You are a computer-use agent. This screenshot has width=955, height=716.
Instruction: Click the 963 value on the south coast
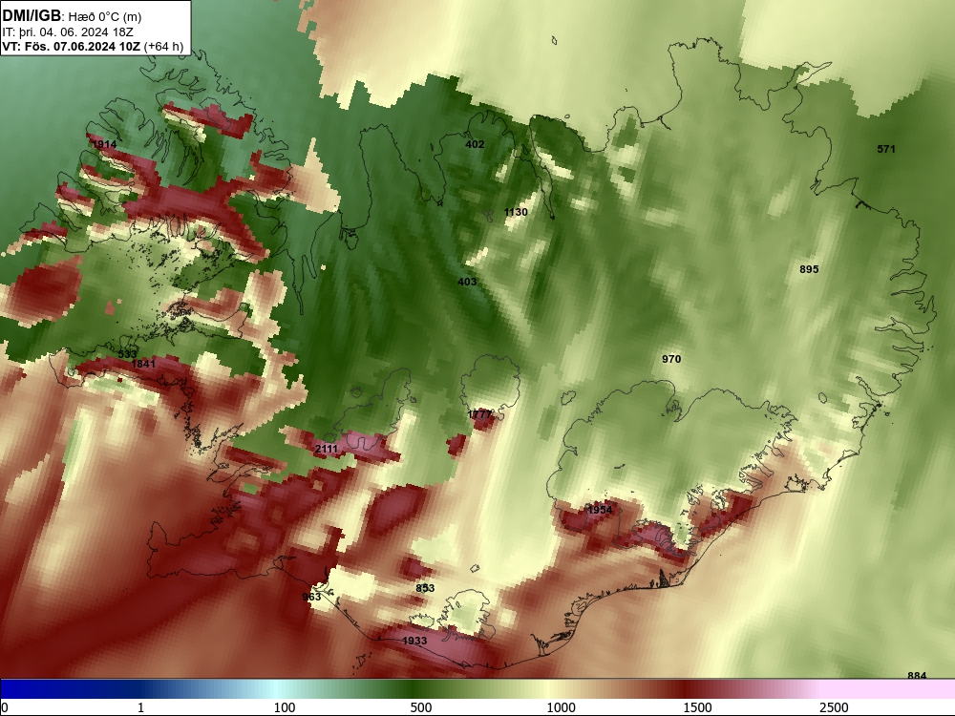click(x=311, y=597)
